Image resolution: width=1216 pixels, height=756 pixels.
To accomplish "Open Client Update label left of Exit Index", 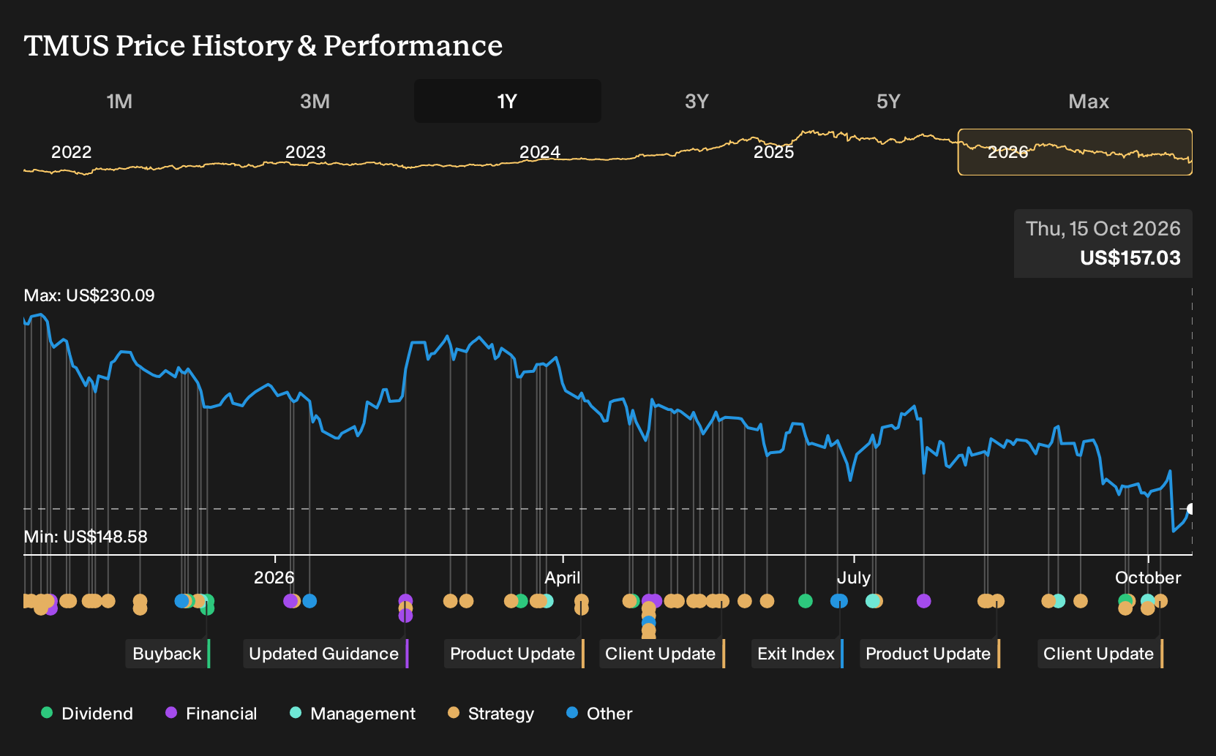I will coord(662,654).
